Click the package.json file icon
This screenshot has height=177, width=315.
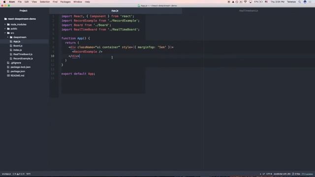coord(8,71)
